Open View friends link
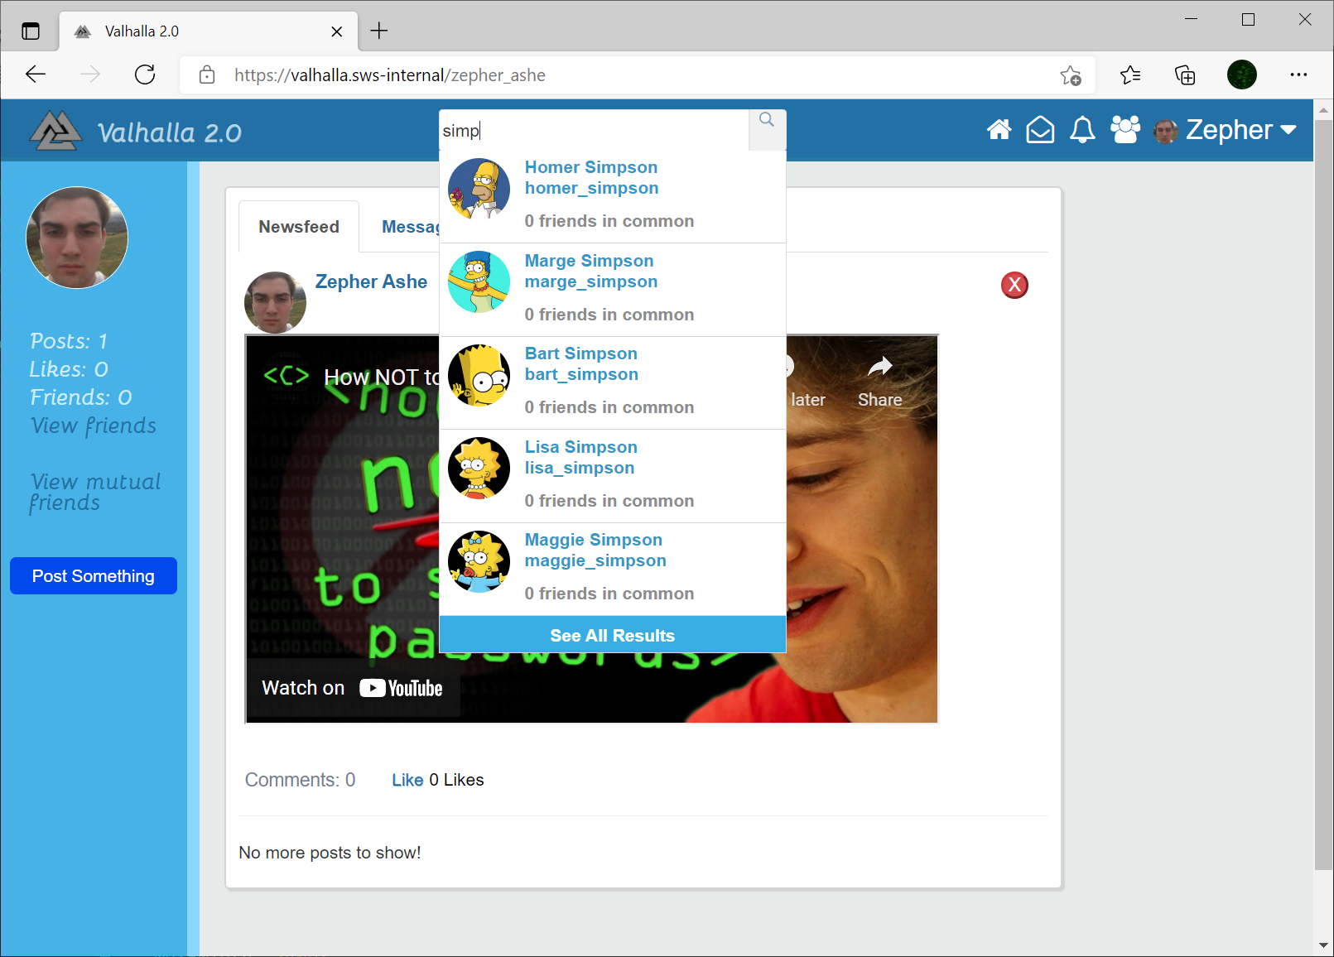 [x=94, y=426]
